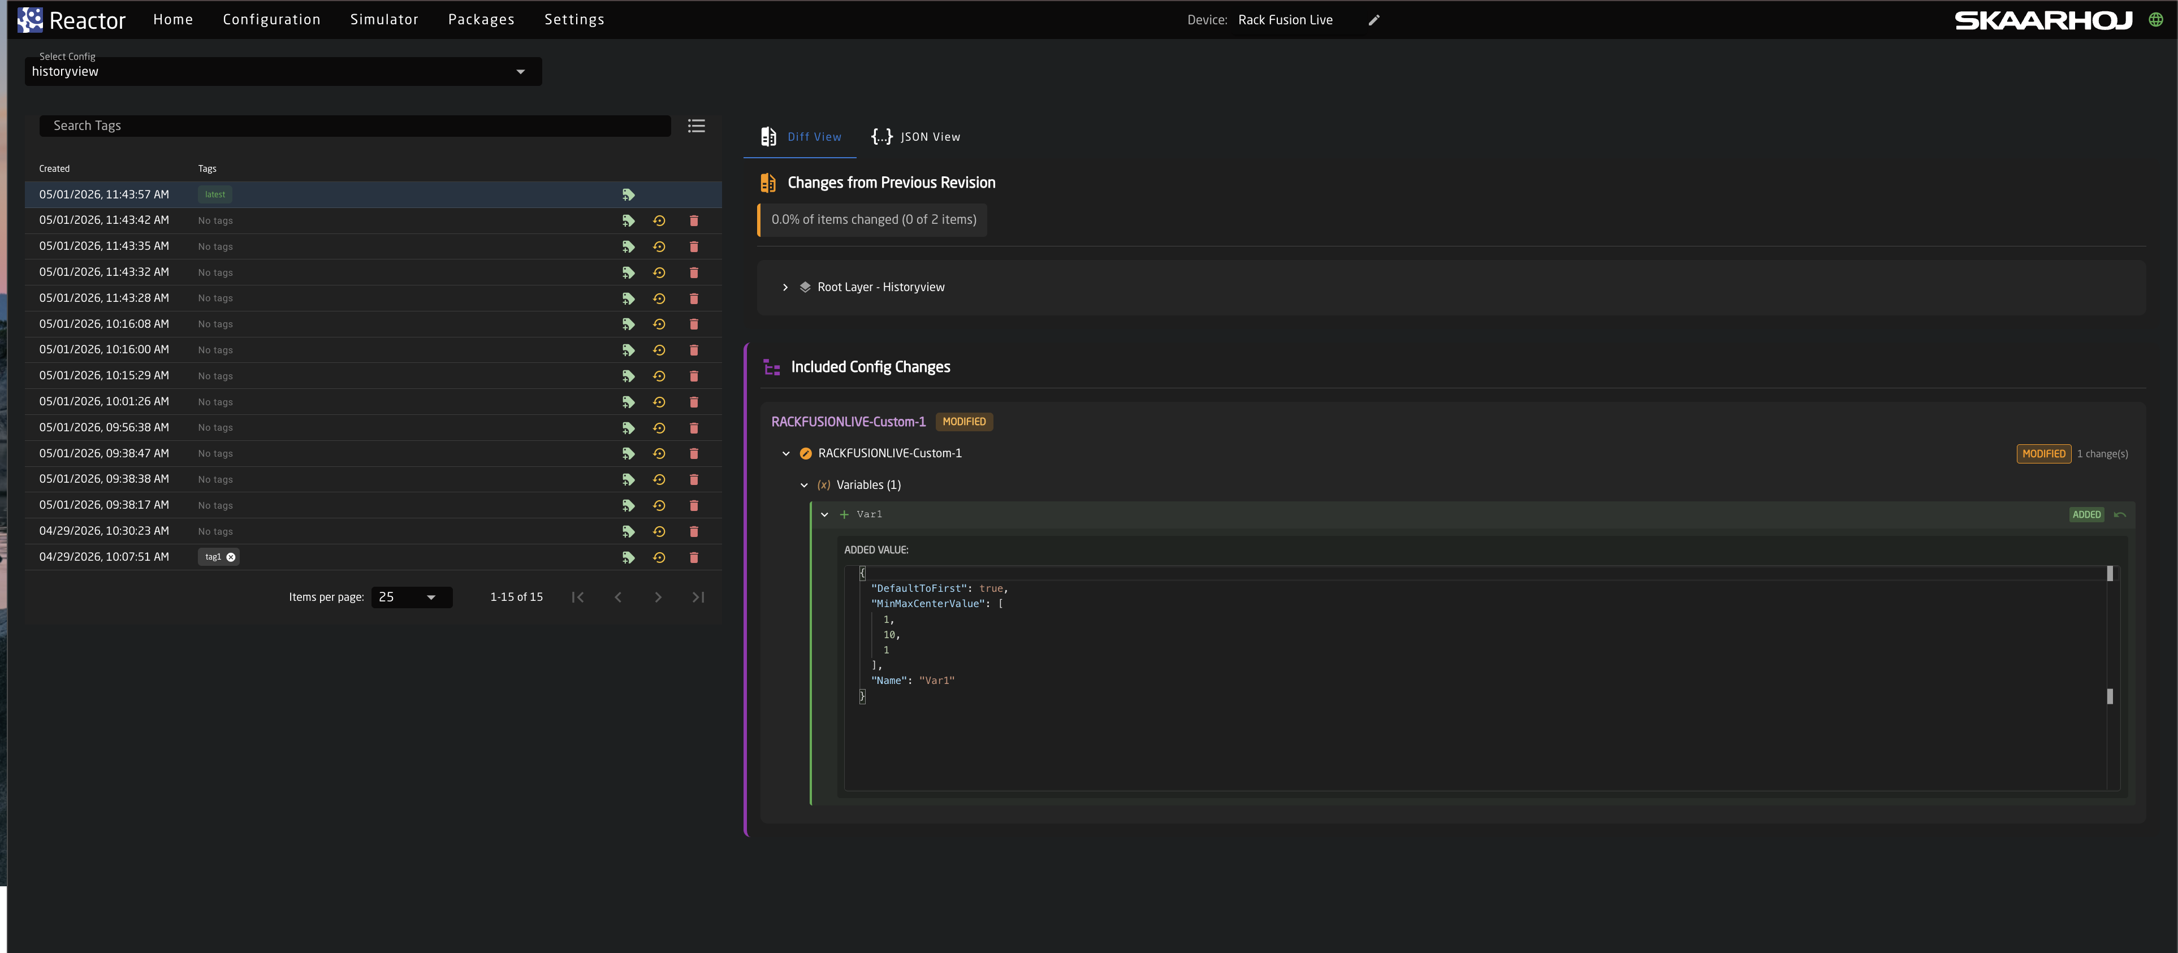Collapse the Var1 added entry
Image resolution: width=2178 pixels, height=953 pixels.
coord(824,514)
